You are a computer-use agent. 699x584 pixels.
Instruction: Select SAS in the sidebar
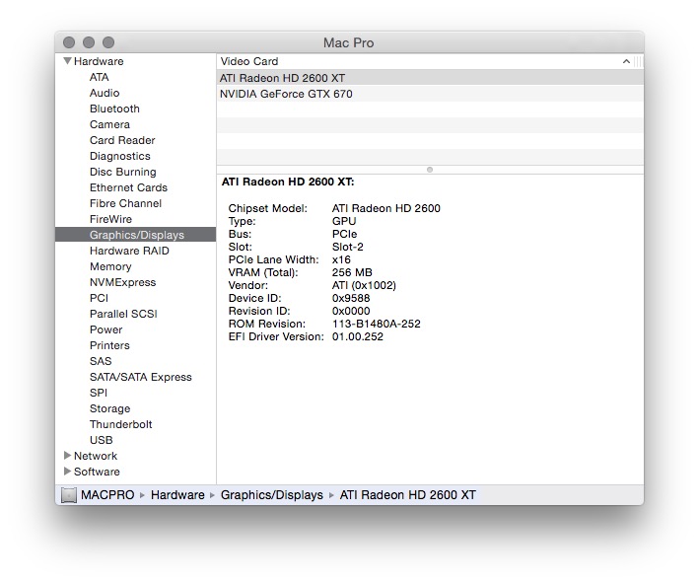click(x=101, y=361)
